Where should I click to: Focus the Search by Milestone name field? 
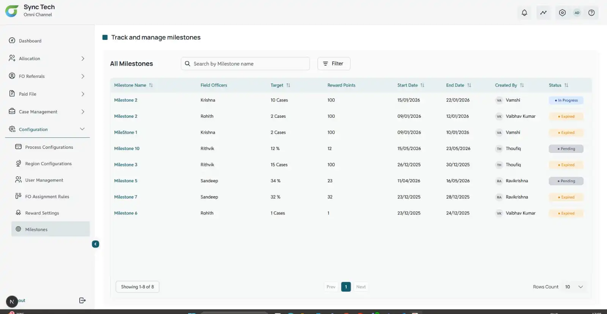click(x=248, y=64)
